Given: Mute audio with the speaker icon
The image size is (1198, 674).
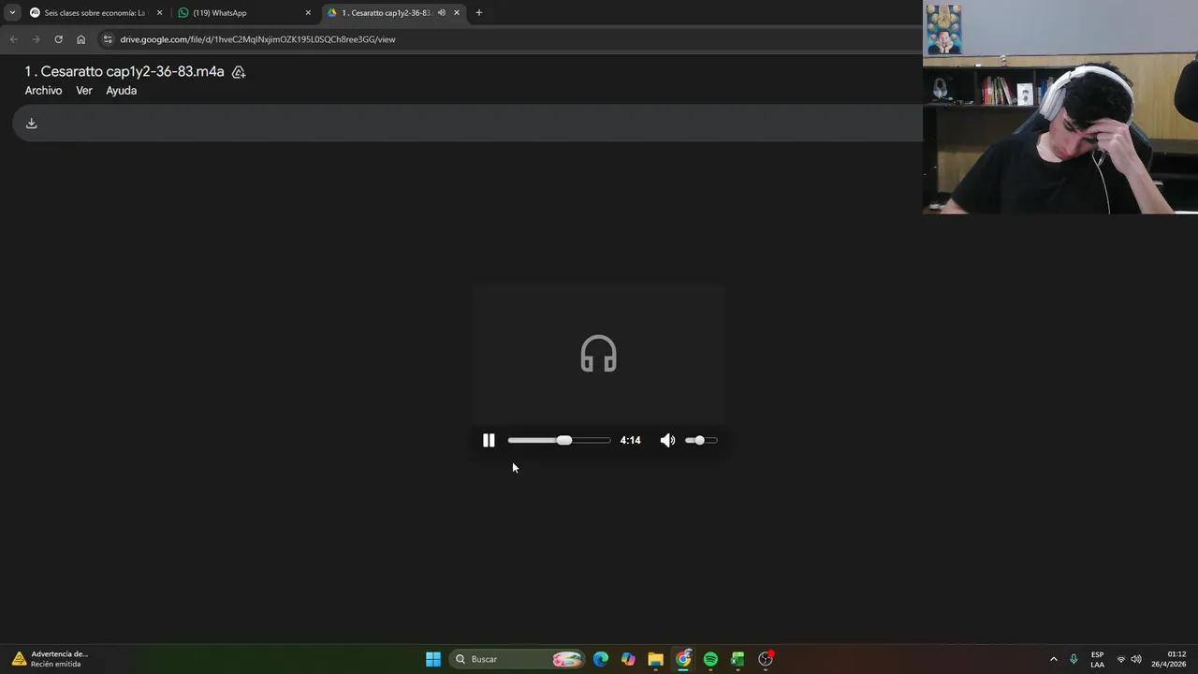Looking at the screenshot, I should (x=667, y=440).
